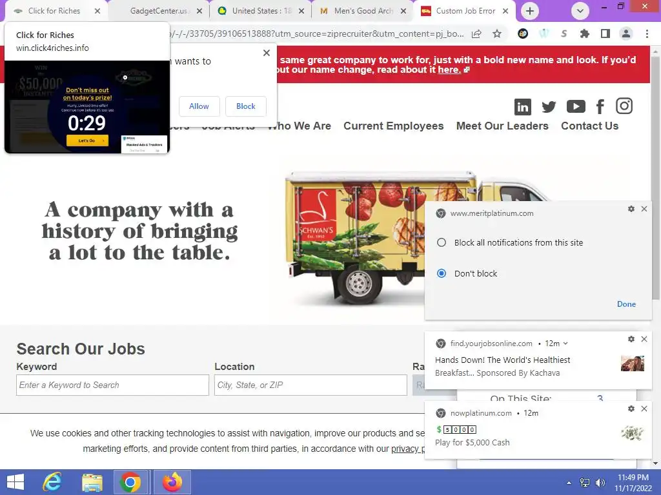This screenshot has width=661, height=495.
Task: Click inside the Keyword search field
Action: 112,385
